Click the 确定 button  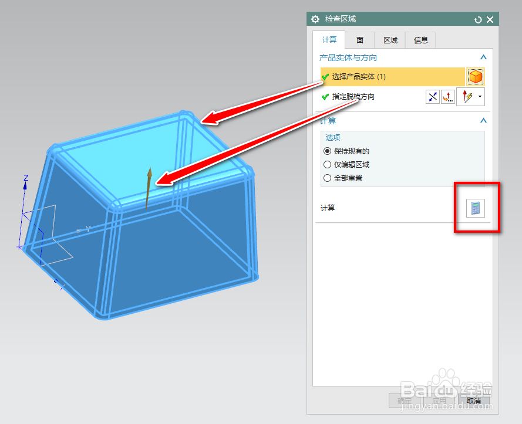[405, 401]
